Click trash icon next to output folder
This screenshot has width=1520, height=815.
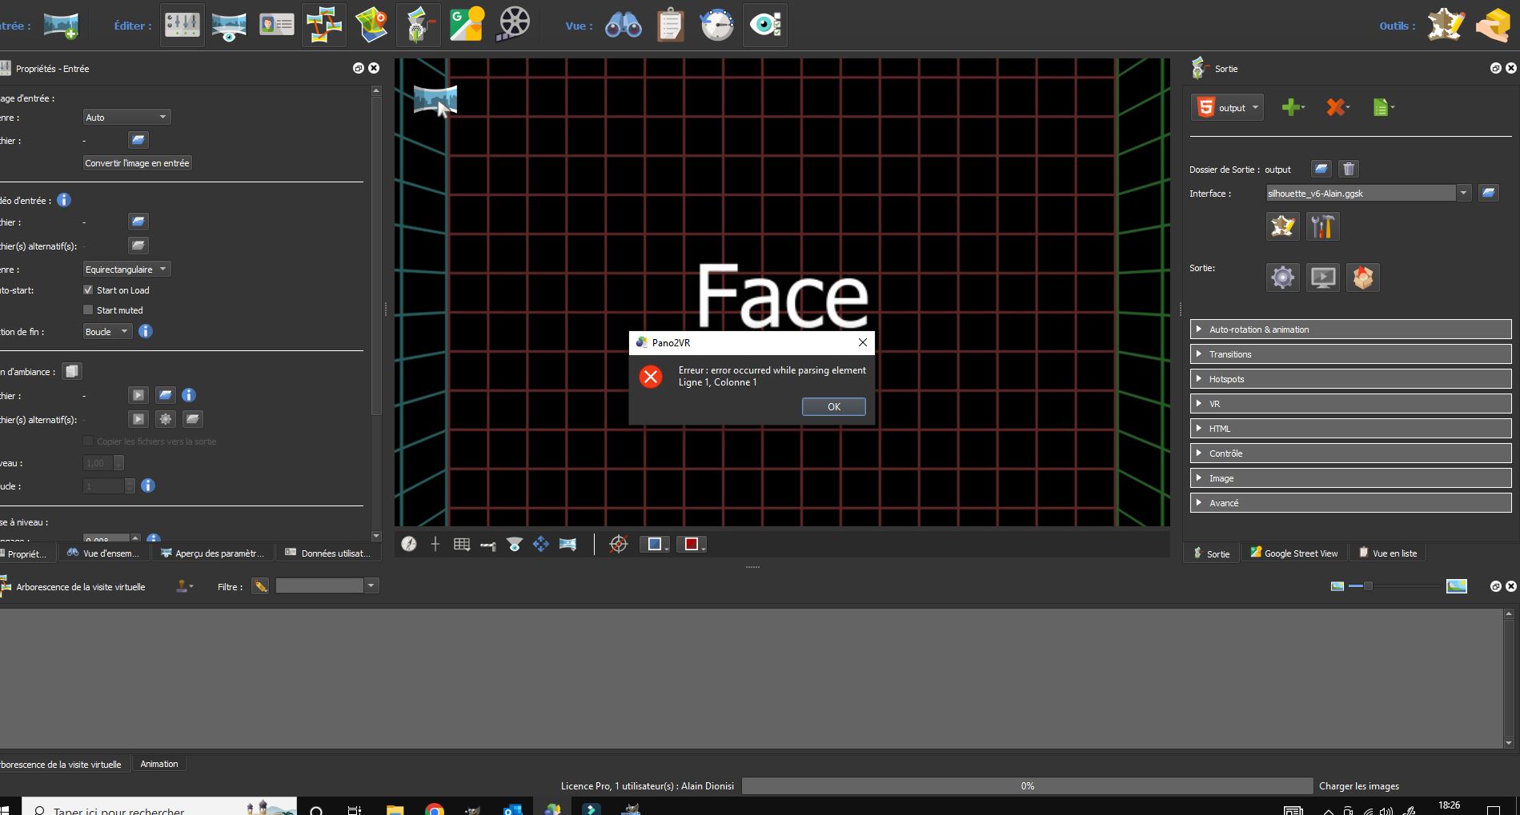1349,169
